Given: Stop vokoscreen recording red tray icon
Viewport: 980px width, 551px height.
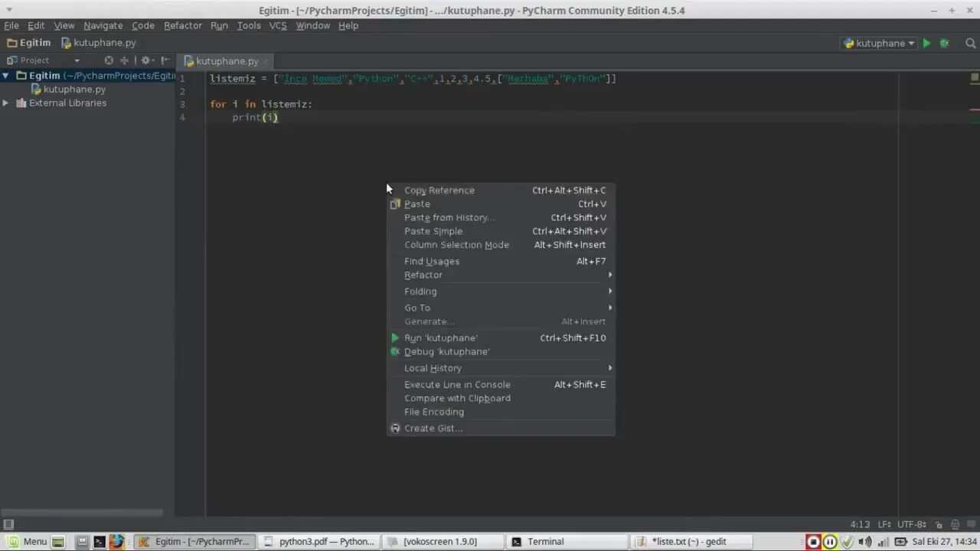Looking at the screenshot, I should (813, 542).
